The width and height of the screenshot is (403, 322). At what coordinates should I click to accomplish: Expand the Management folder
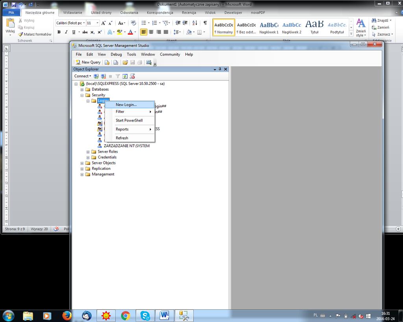[x=82, y=175]
